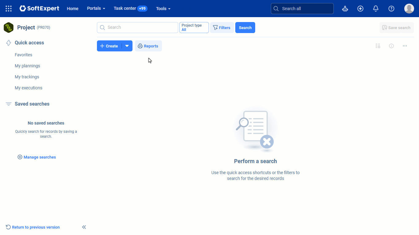Open the apps grid menu icon
The width and height of the screenshot is (419, 235).
coord(9,9)
